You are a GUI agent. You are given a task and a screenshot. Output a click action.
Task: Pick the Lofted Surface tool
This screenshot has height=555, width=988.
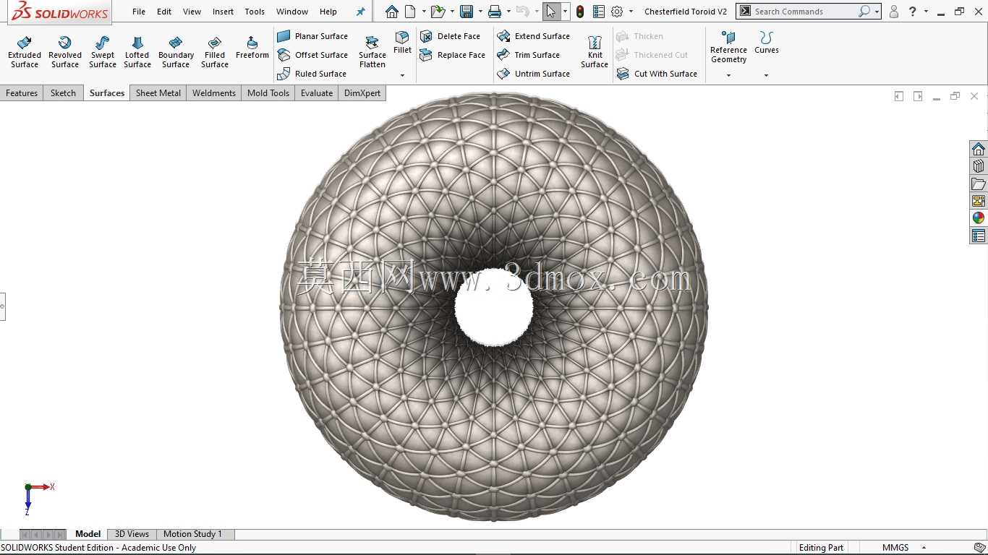pos(137,52)
